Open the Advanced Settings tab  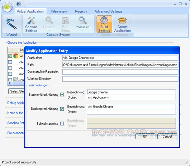[x=109, y=11]
